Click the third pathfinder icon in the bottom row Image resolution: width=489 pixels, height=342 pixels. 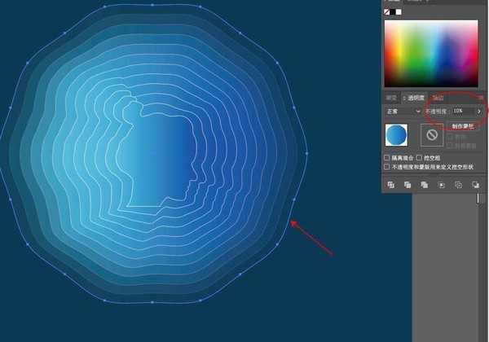pyautogui.click(x=425, y=186)
